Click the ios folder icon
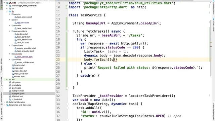Screen dimensions: 215x121 10,8
